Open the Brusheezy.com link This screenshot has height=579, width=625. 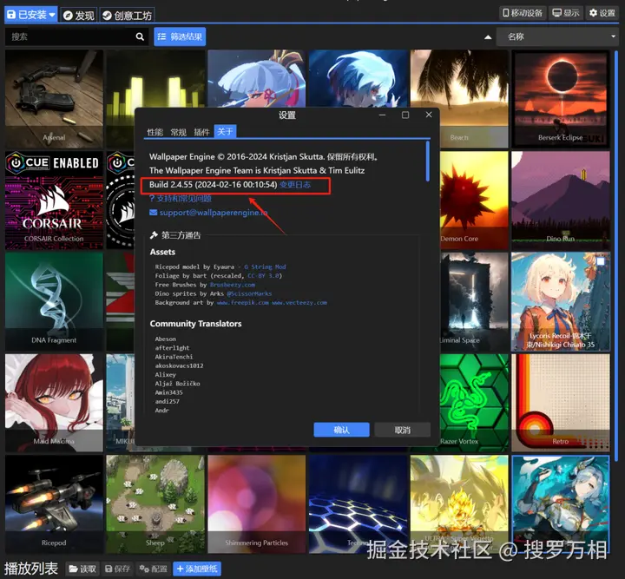[x=233, y=285]
